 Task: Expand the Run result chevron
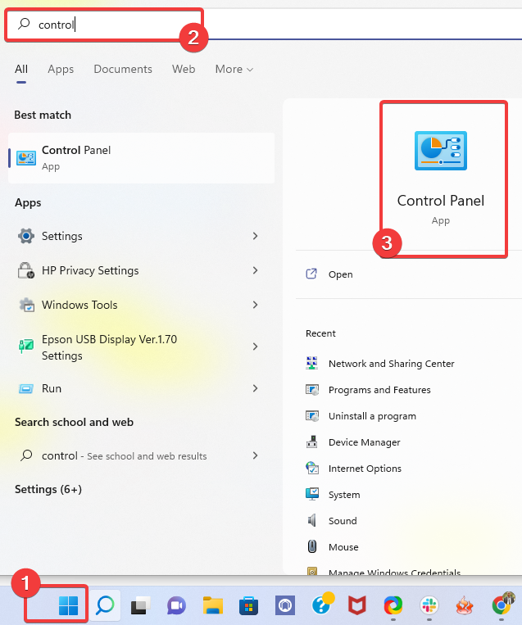pyautogui.click(x=255, y=388)
